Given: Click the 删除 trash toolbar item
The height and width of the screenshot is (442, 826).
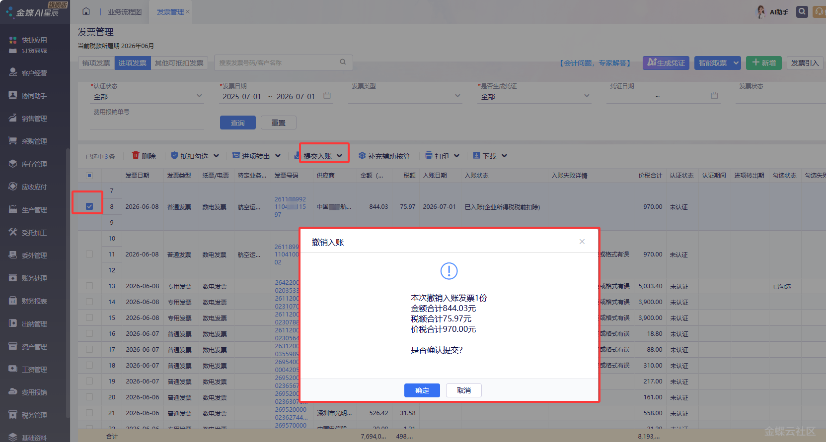Looking at the screenshot, I should point(144,156).
